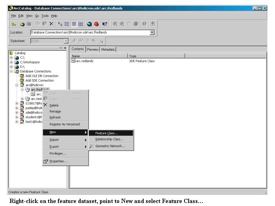
Task: Select Geometric Network... in the submenu
Action: tap(110, 146)
